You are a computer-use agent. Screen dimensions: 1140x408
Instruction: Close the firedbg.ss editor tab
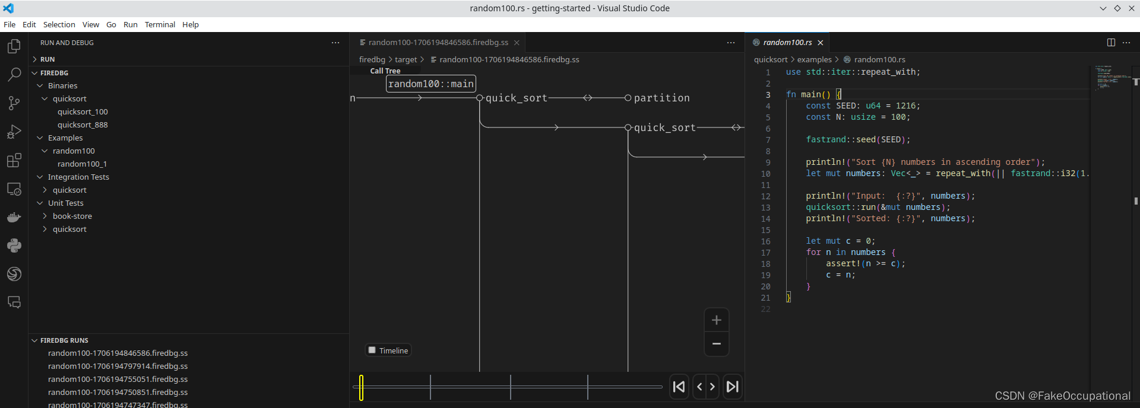517,43
